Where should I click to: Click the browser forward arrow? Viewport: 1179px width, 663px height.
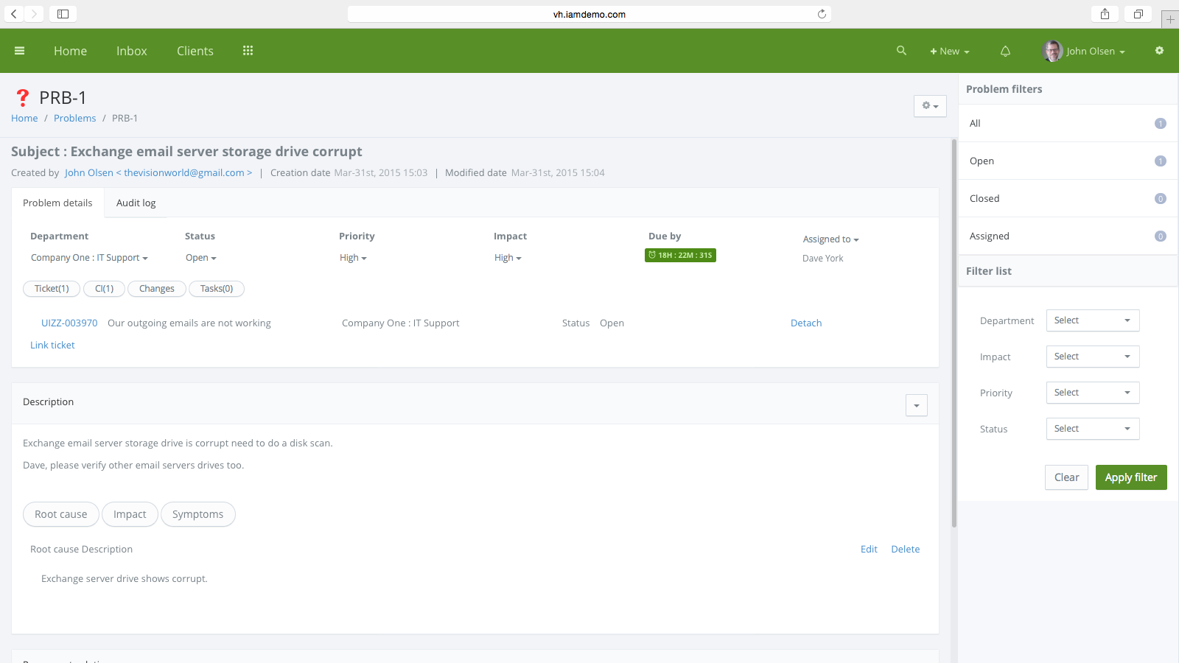click(34, 14)
